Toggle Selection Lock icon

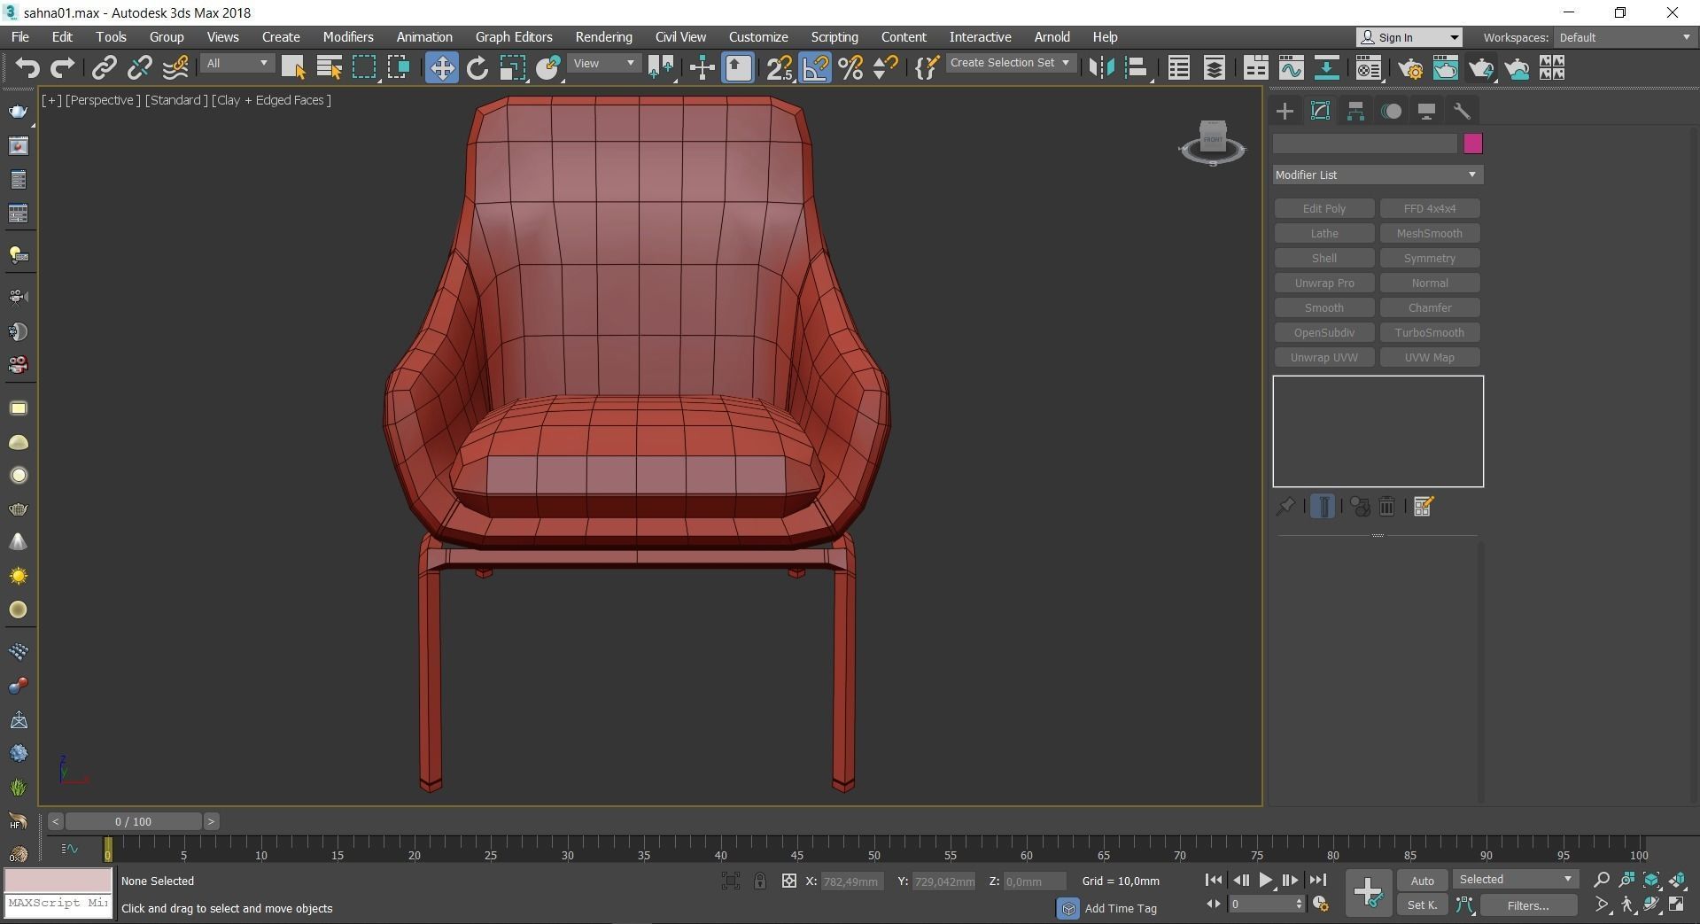point(760,881)
